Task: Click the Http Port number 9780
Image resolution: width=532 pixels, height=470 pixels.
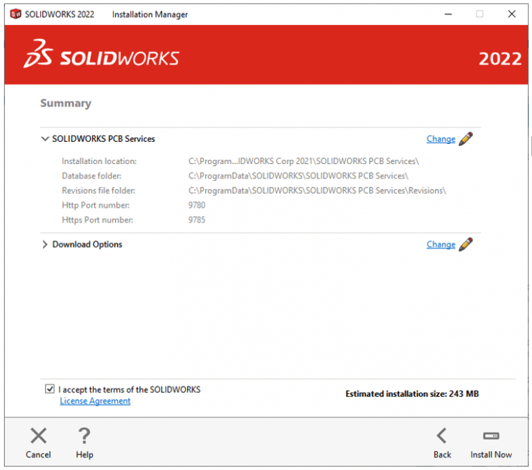Action: pos(197,205)
